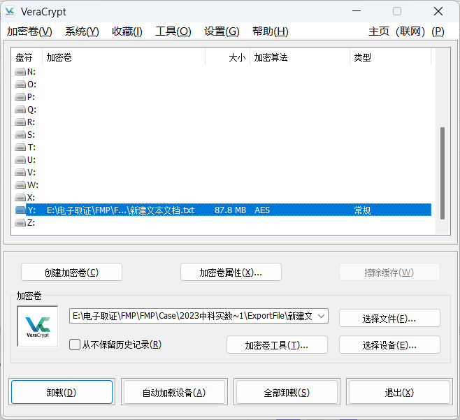The image size is (460, 420).
Task: Click 创建加密卷(C) button
Action: pos(71,272)
